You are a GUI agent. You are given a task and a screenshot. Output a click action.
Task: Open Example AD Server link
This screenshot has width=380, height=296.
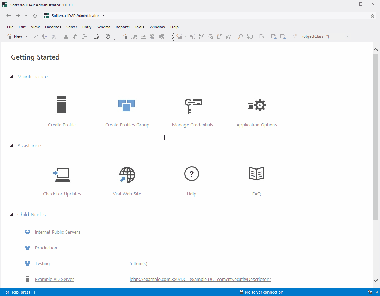[55, 279]
